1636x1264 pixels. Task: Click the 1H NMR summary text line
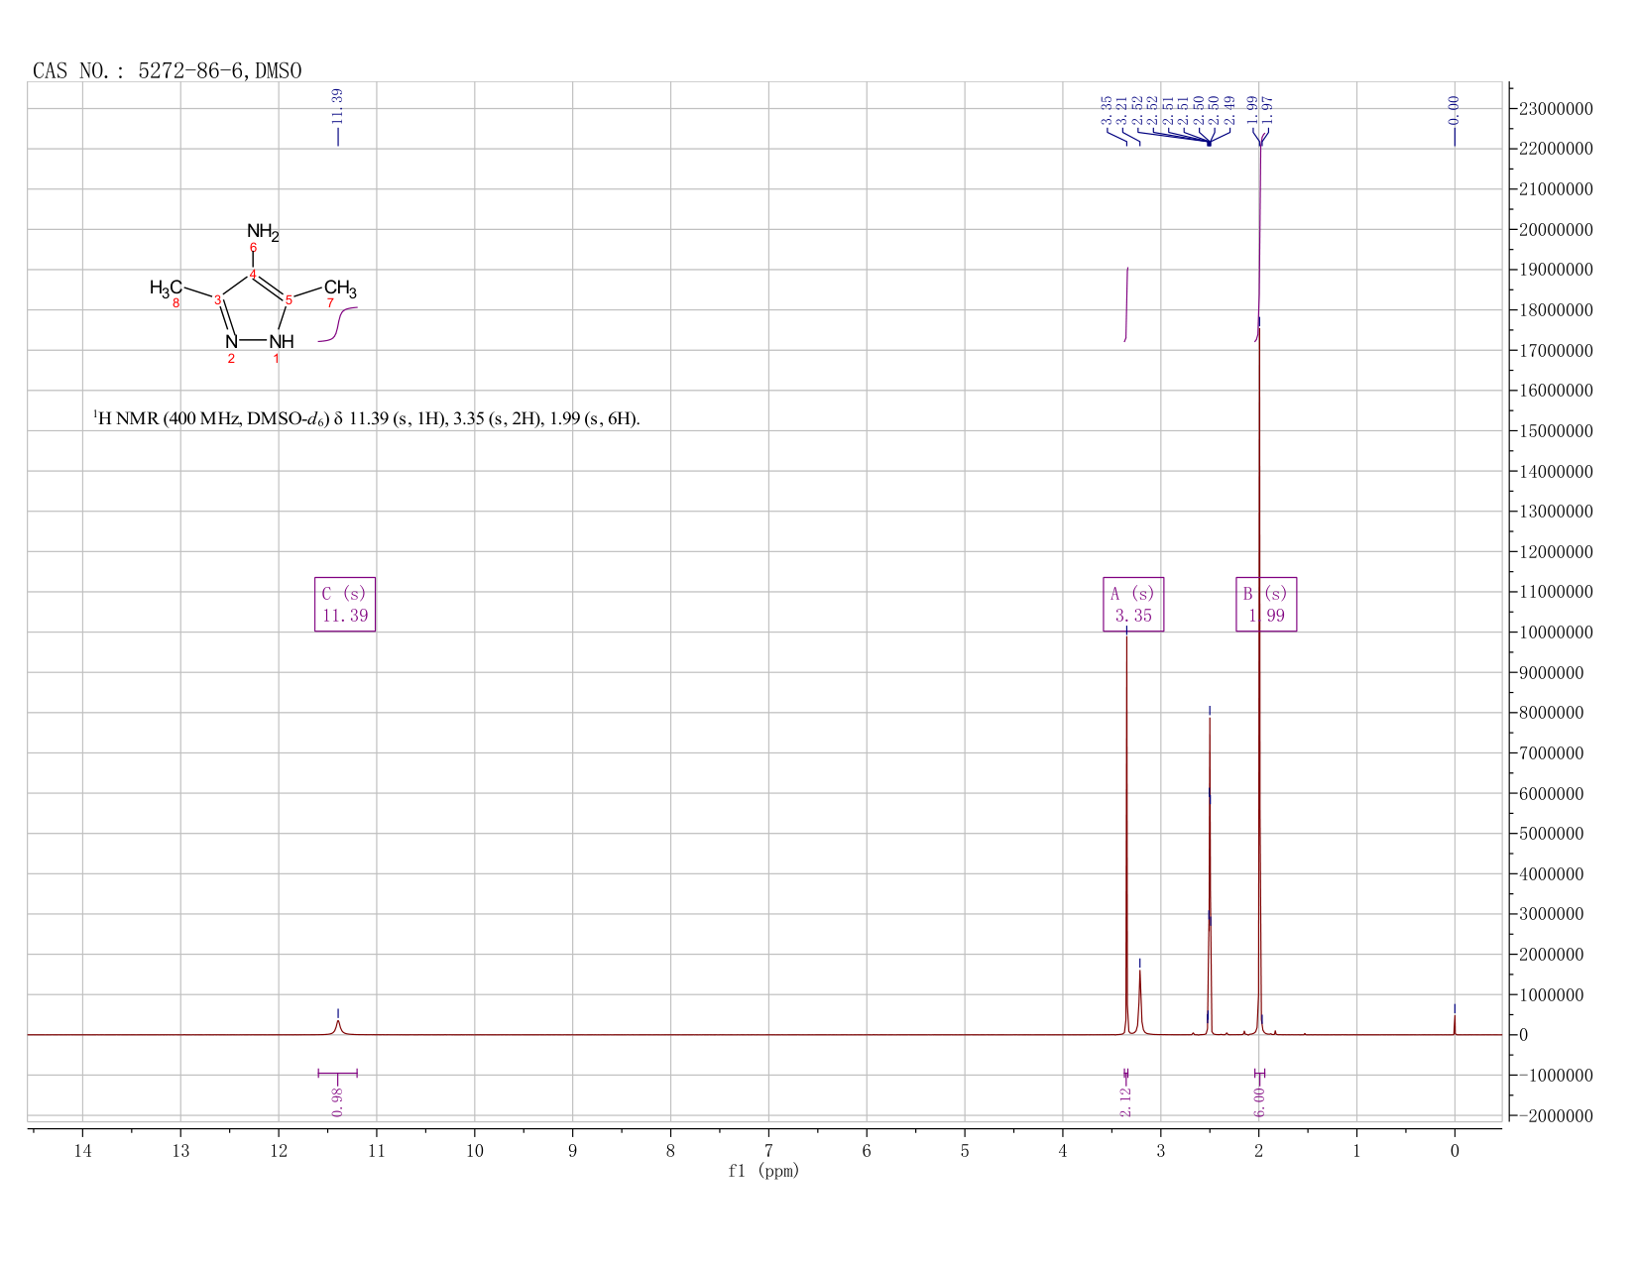tap(367, 418)
